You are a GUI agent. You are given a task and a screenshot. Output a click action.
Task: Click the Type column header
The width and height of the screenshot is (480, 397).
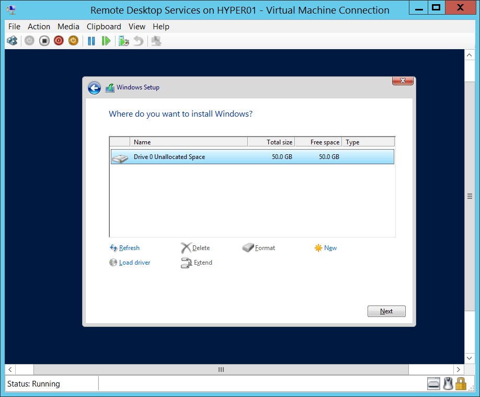pos(368,142)
